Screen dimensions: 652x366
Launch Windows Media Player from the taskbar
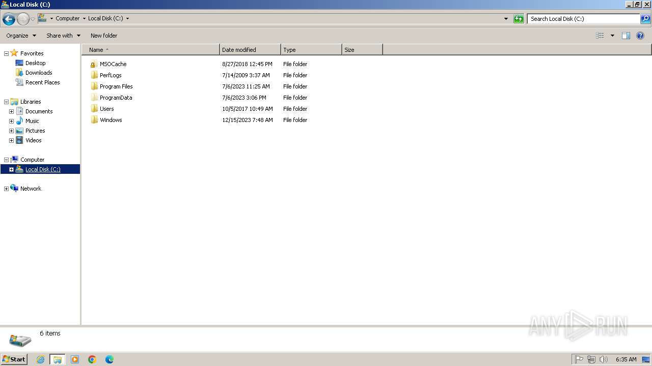tap(75, 359)
